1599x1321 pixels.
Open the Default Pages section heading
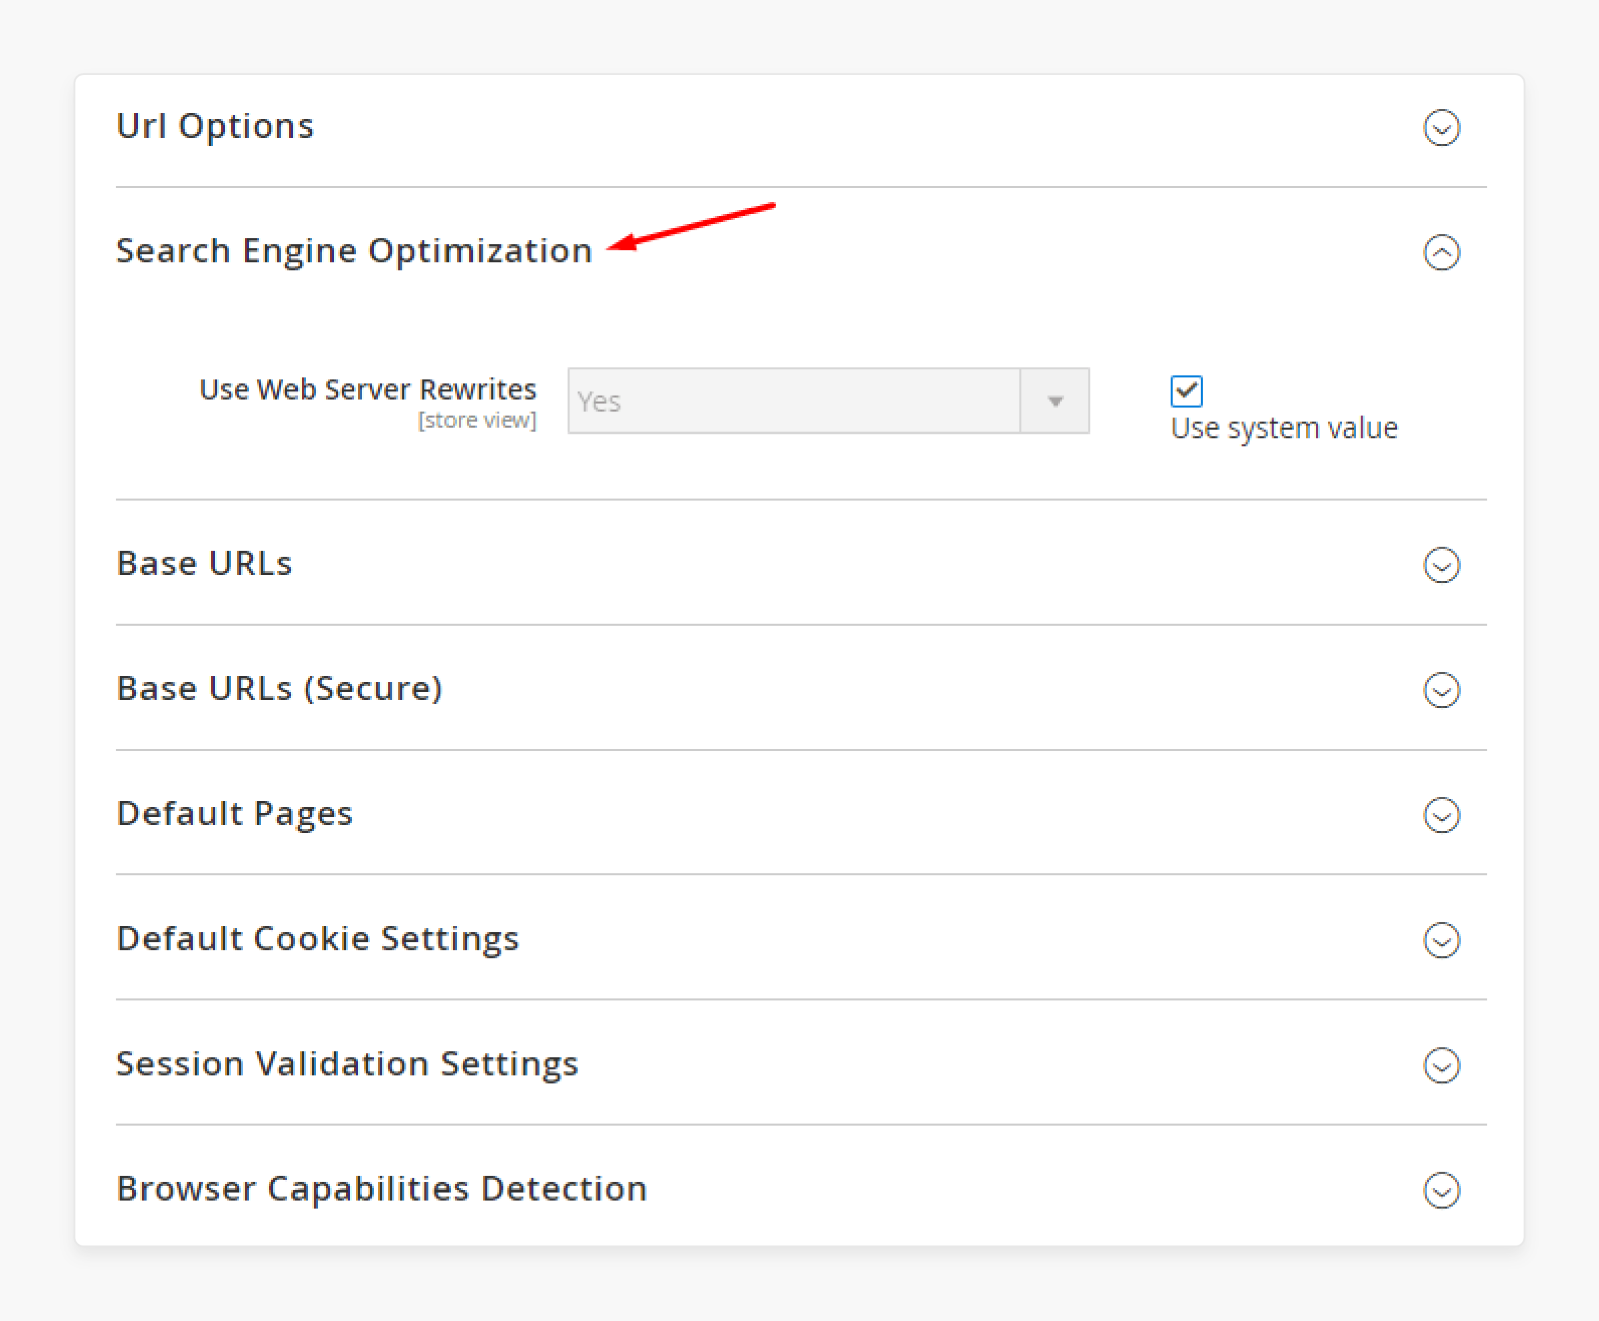(234, 814)
